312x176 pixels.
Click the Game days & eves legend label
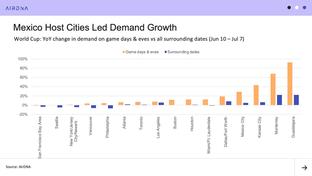[142, 52]
